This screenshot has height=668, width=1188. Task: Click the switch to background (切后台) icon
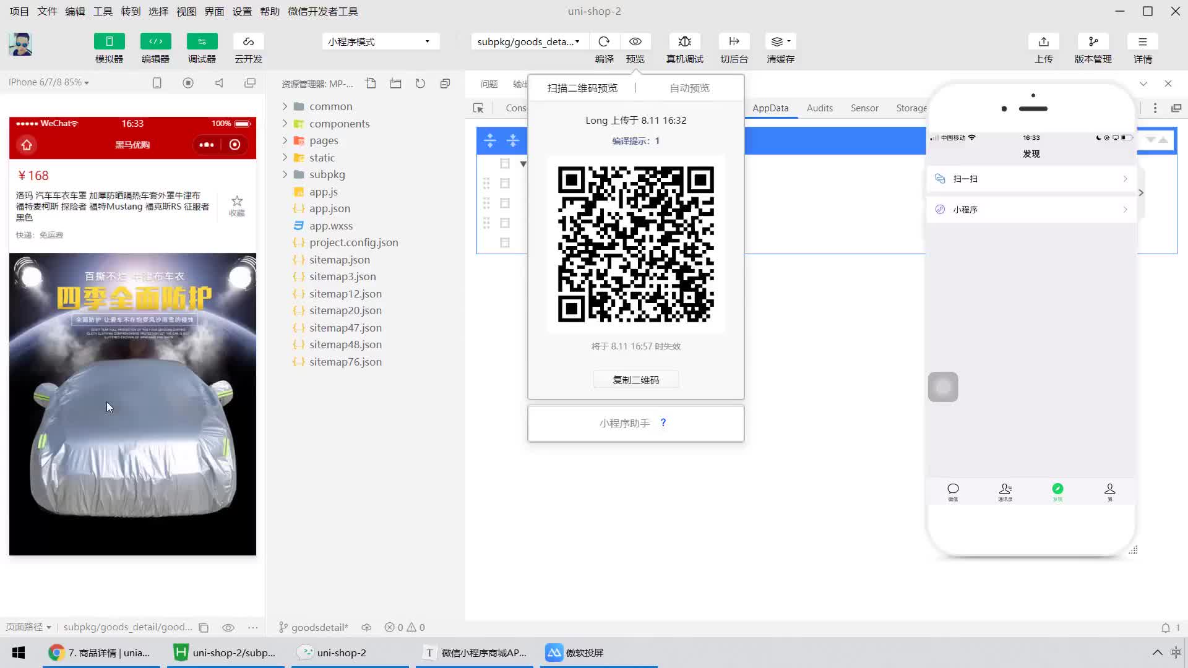(x=734, y=41)
